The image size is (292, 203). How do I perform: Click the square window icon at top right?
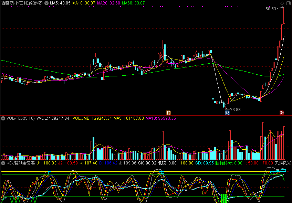tap(288, 3)
